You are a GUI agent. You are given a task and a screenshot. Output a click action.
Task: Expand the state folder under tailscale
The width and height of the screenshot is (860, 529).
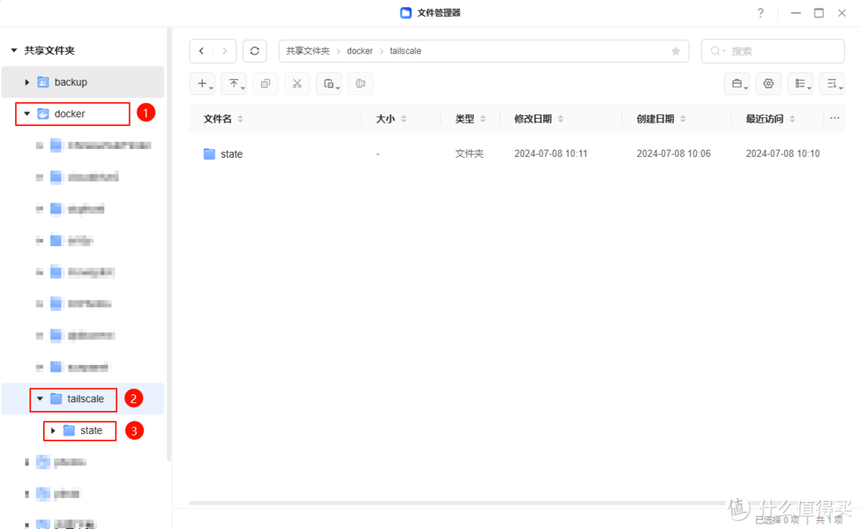[54, 430]
